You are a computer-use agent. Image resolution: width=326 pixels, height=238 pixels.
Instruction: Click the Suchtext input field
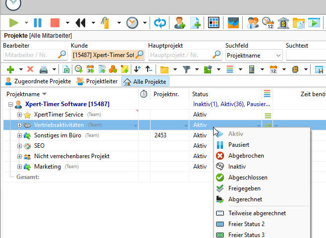tap(306, 56)
